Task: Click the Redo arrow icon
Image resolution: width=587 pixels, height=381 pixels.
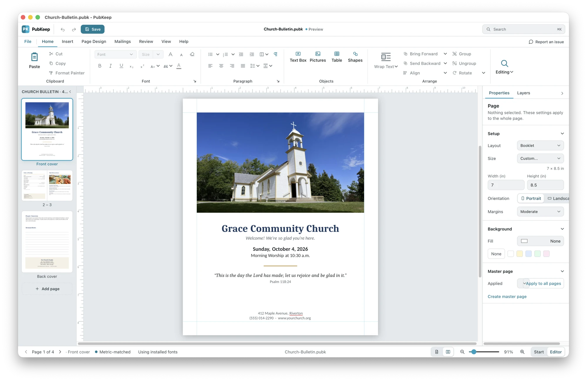Action: pyautogui.click(x=74, y=29)
